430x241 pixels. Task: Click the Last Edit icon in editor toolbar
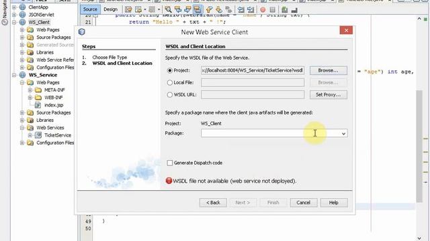click(128, 9)
